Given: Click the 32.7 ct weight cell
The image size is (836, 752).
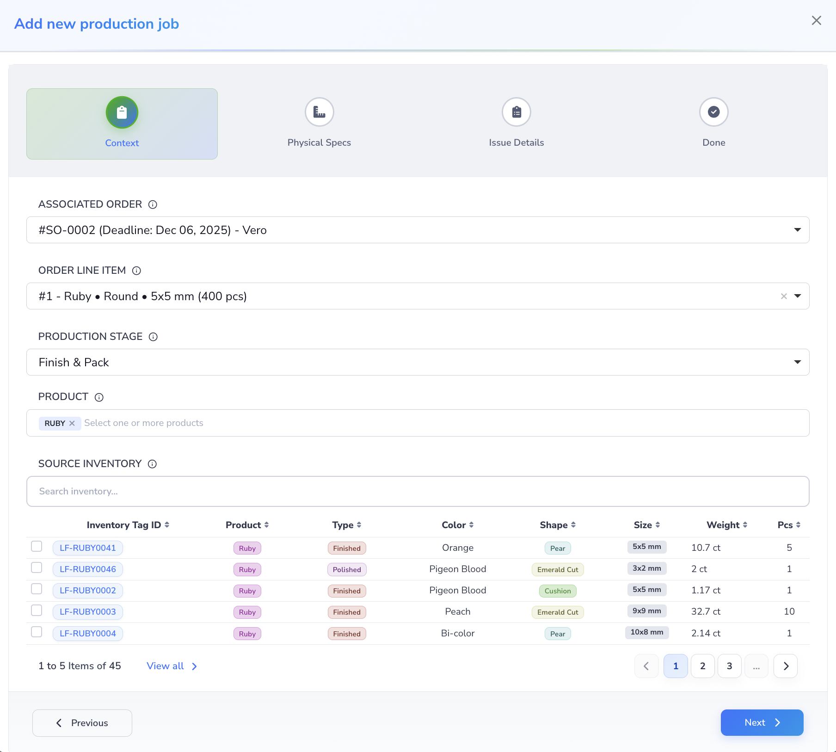Looking at the screenshot, I should 706,612.
